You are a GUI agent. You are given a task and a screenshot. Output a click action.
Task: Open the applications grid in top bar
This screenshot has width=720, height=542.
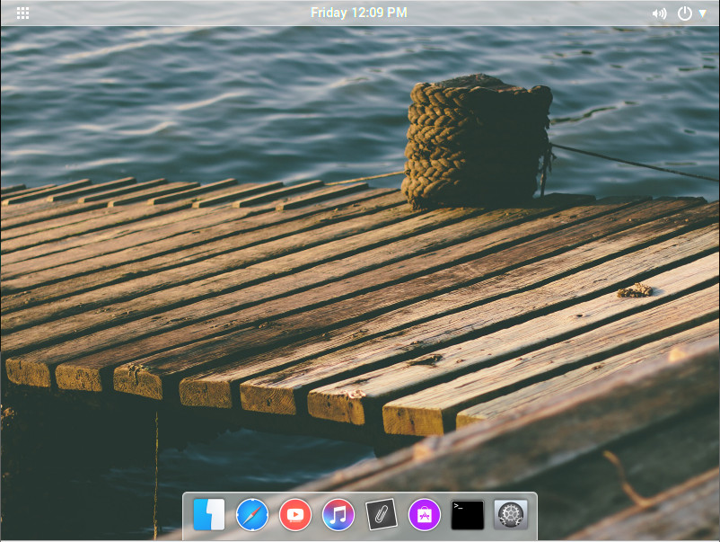tap(23, 13)
